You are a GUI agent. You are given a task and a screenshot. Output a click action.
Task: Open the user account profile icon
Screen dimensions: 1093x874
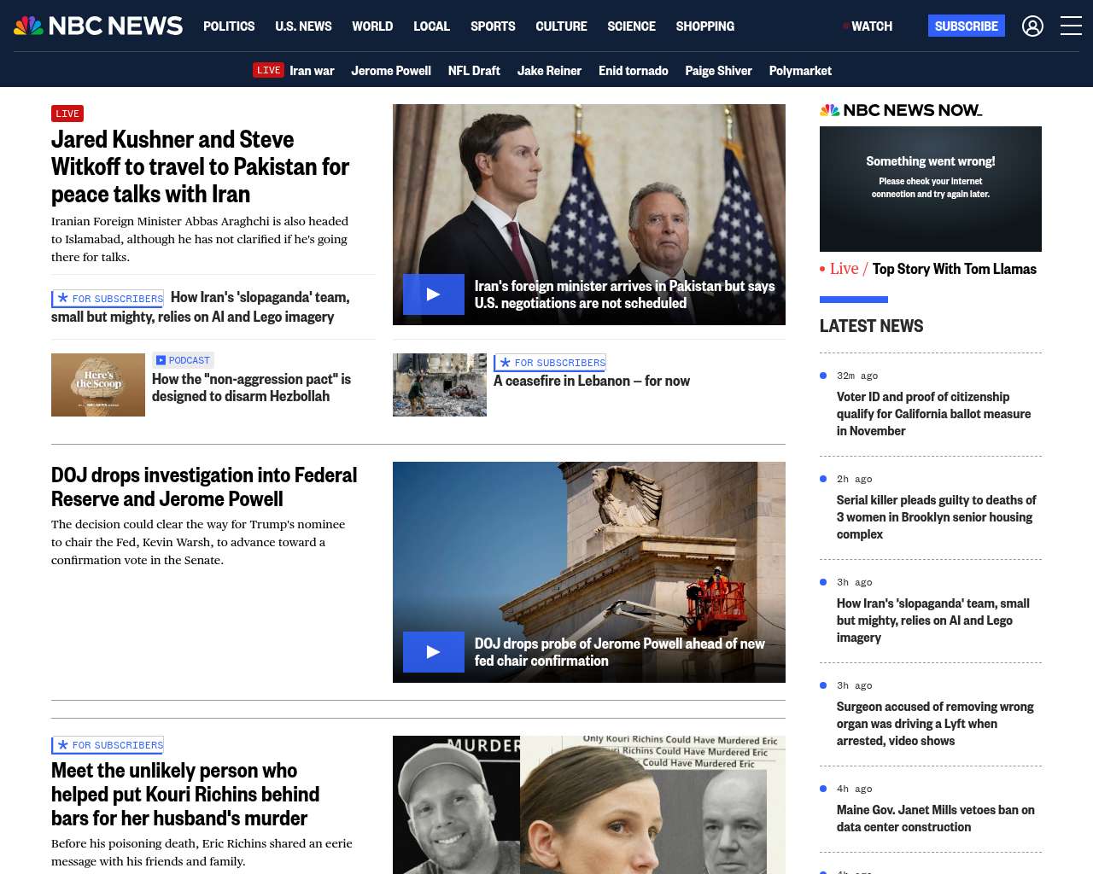[1032, 26]
